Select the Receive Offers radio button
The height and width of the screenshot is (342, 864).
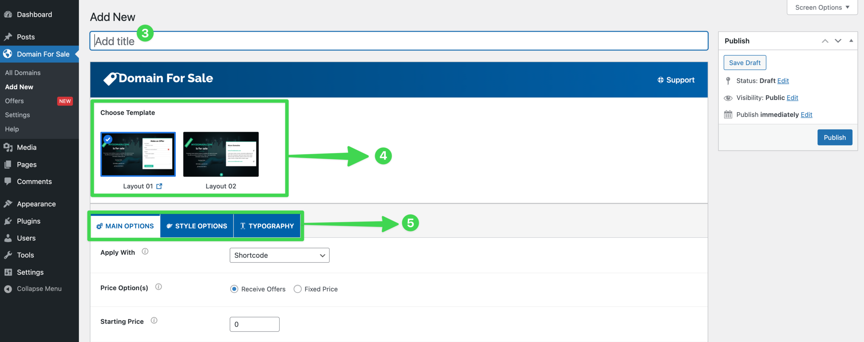pos(234,289)
